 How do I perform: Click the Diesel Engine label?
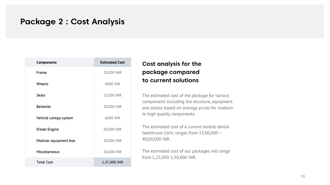coord(47,129)
